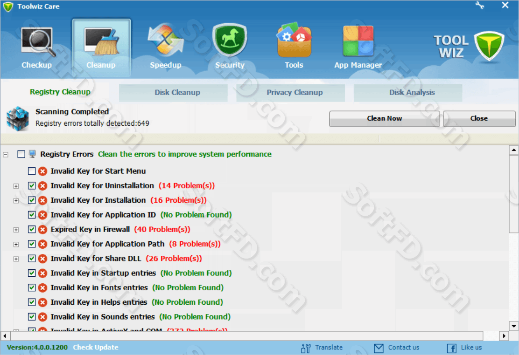Click the Translate link text

click(329, 348)
